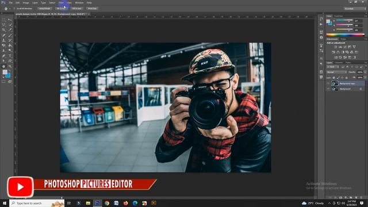This screenshot has width=368, height=207.
Task: Turn layer filtering on or off
Action: click(x=365, y=67)
